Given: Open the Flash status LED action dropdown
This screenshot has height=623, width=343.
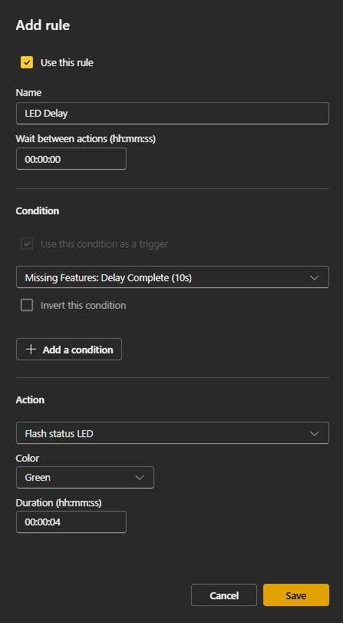Looking at the screenshot, I should click(x=173, y=432).
